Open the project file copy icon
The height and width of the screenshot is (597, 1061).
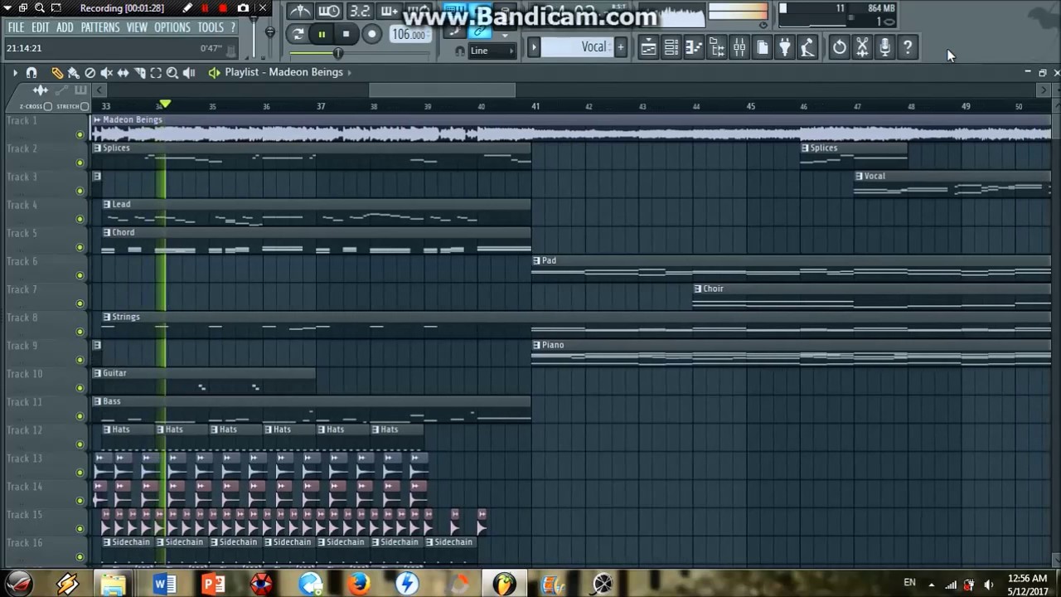[x=763, y=48]
